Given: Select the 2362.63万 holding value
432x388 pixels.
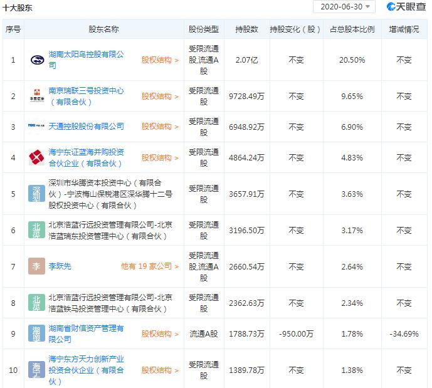Looking at the screenshot, I should pos(246,303).
